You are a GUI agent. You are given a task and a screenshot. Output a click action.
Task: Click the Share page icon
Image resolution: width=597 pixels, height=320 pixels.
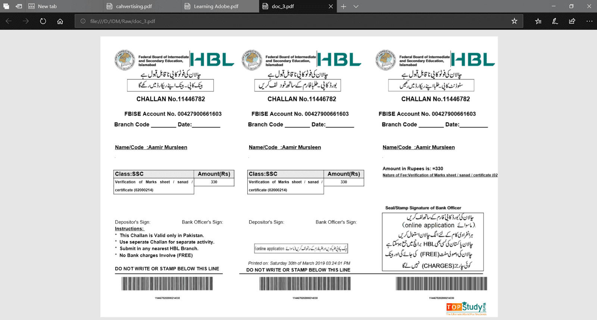pos(572,21)
